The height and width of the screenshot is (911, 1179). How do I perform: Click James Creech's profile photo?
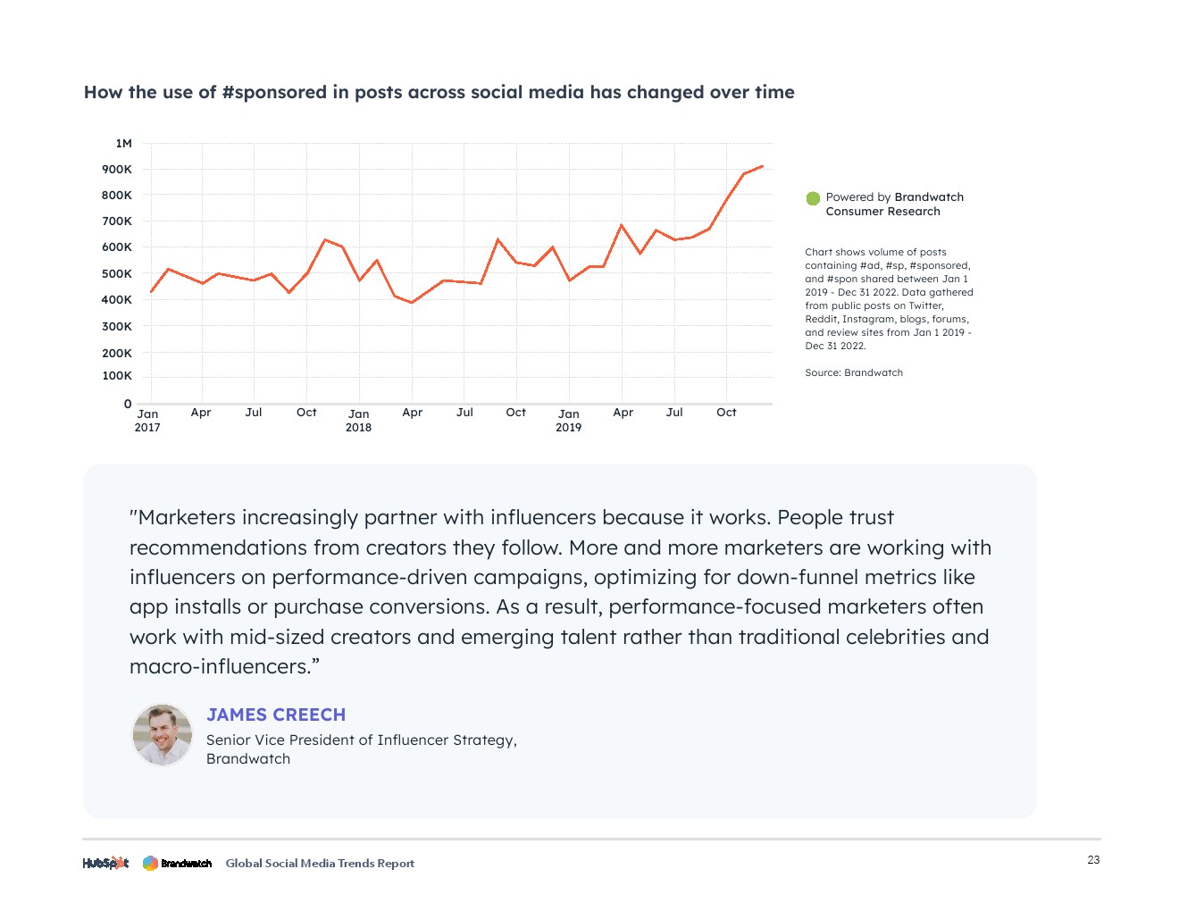click(163, 735)
